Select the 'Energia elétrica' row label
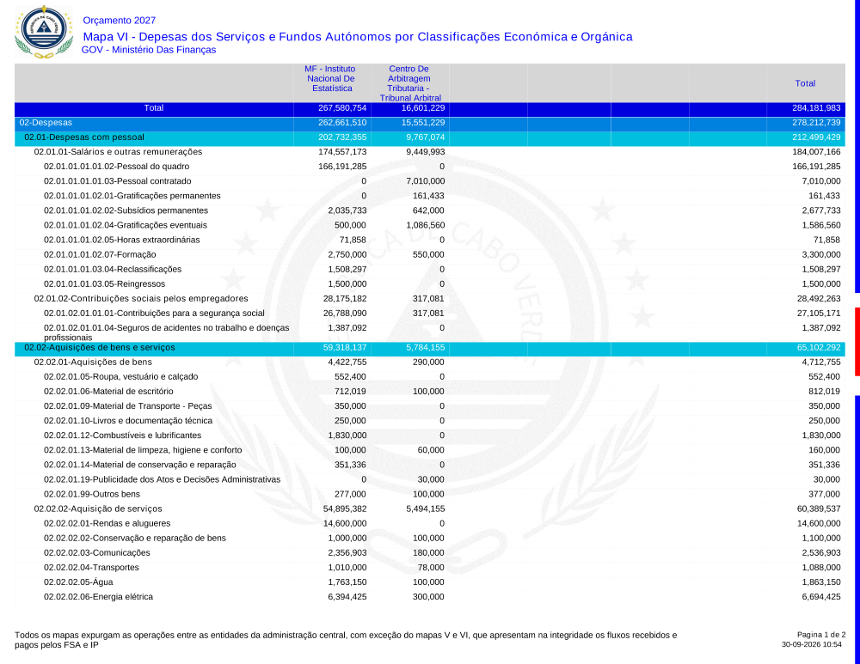 (x=98, y=597)
